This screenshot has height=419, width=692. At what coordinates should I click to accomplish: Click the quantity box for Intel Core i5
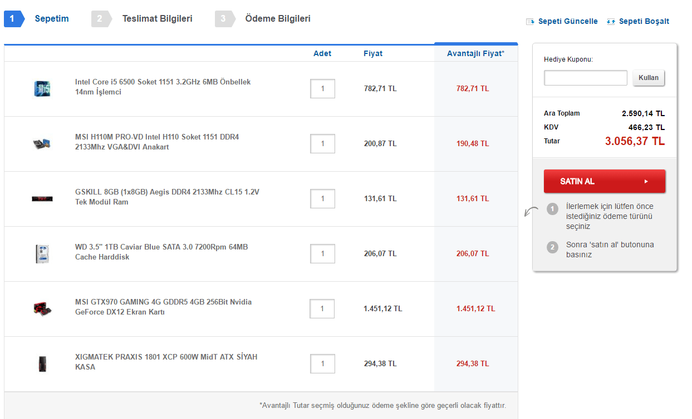[x=322, y=88]
